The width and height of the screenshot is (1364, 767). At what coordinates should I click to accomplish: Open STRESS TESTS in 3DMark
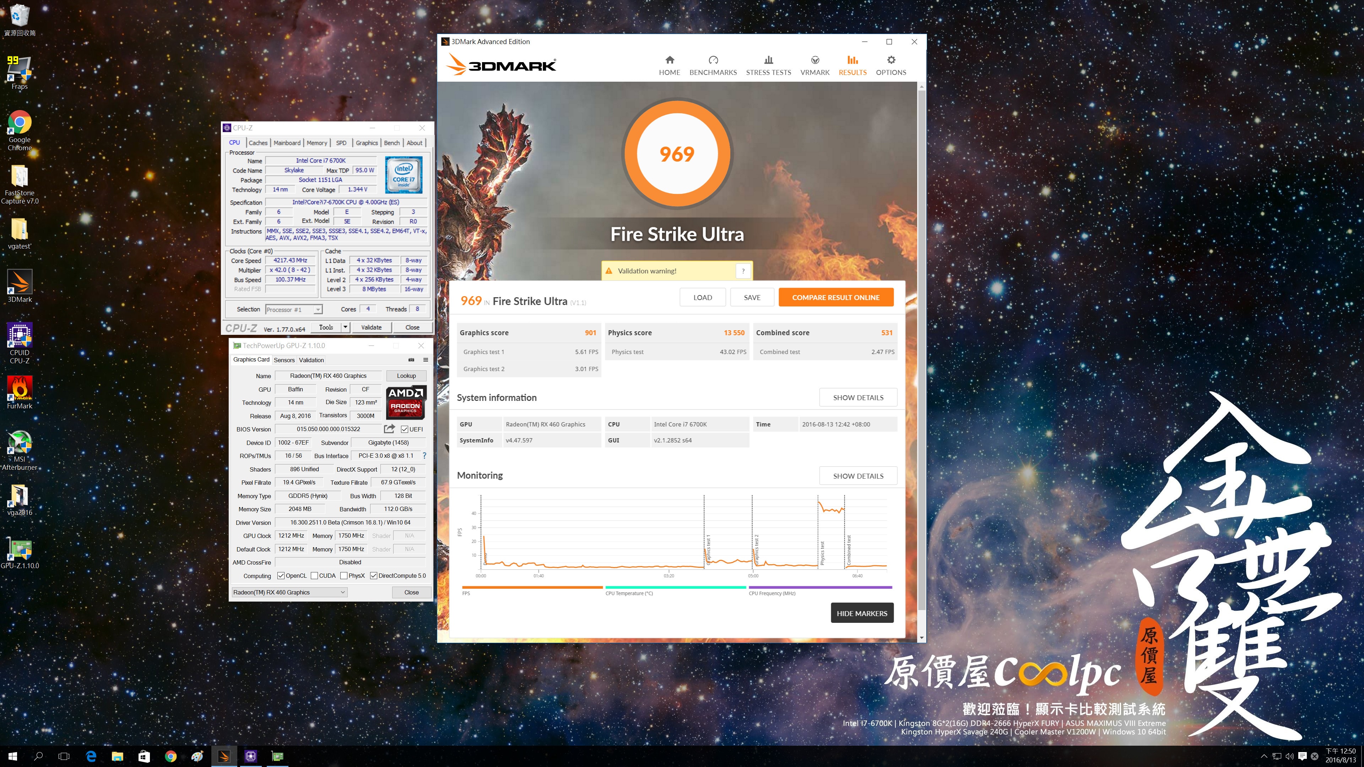coord(768,66)
